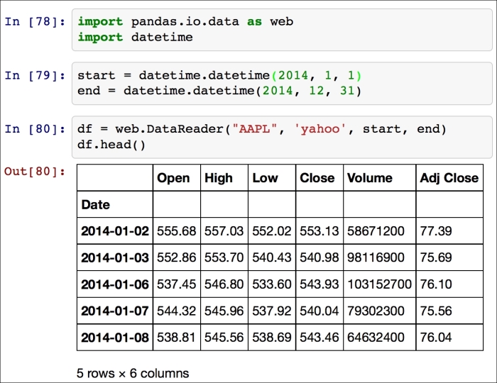497x383 pixels.
Task: Click the Low value 537.92
Action: pyautogui.click(x=272, y=311)
